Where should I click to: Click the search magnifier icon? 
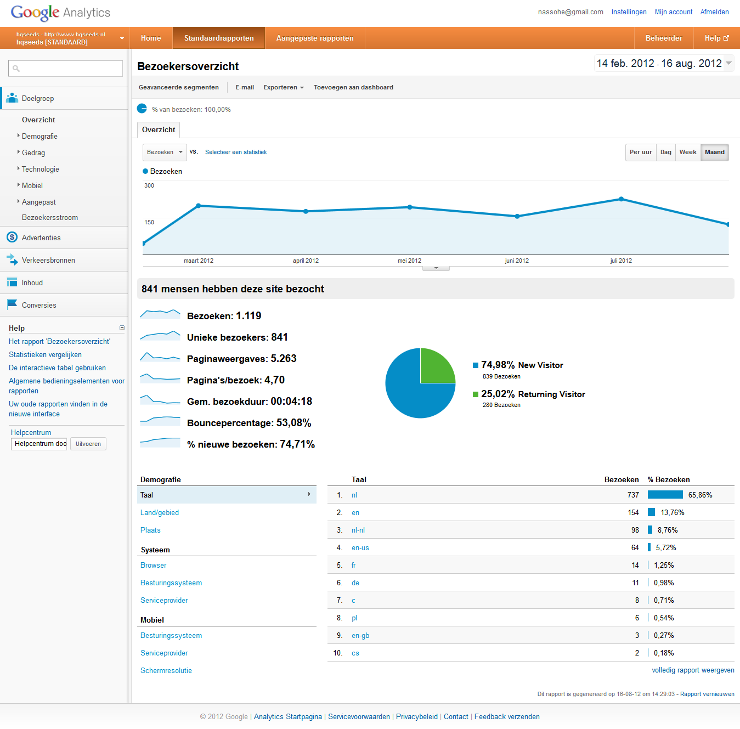pos(16,69)
